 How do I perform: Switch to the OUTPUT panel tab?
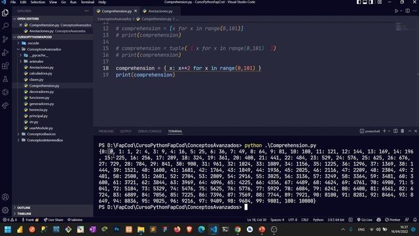tap(126, 131)
